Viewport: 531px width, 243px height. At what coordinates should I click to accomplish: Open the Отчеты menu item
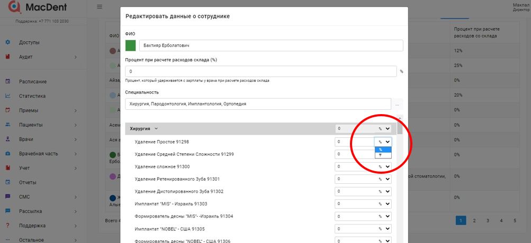pyautogui.click(x=28, y=182)
